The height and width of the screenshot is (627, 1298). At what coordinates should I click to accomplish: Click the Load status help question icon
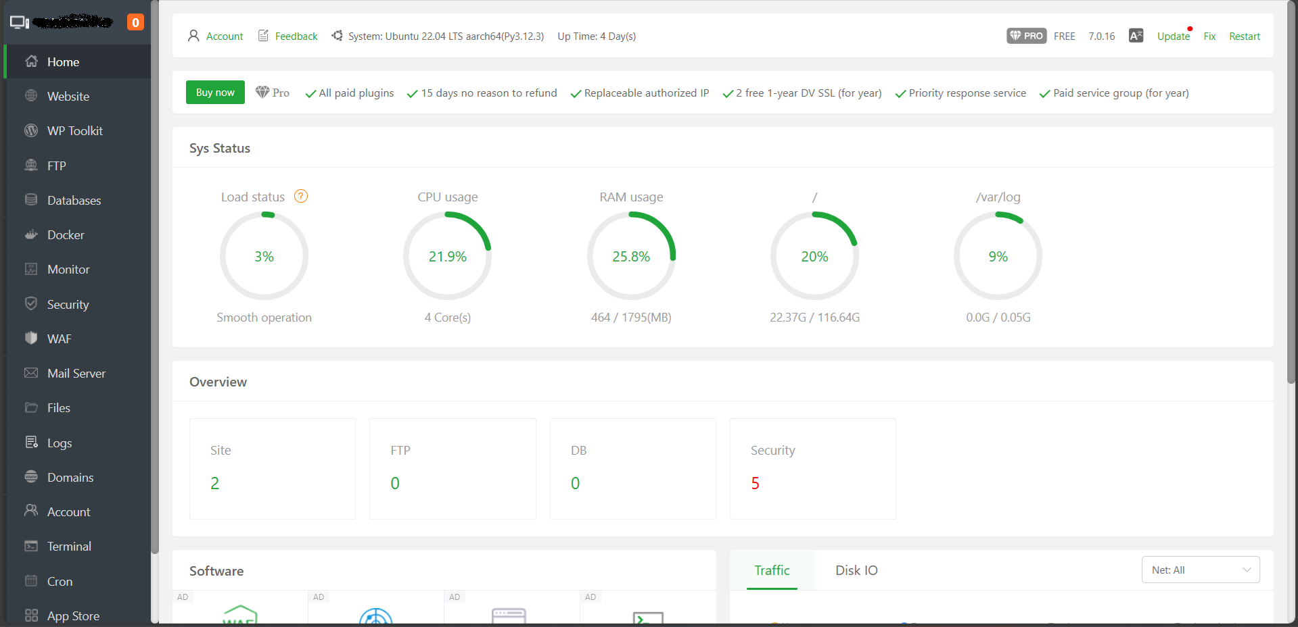click(x=301, y=197)
